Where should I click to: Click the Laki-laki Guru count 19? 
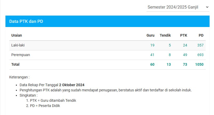pyautogui.click(x=152, y=45)
